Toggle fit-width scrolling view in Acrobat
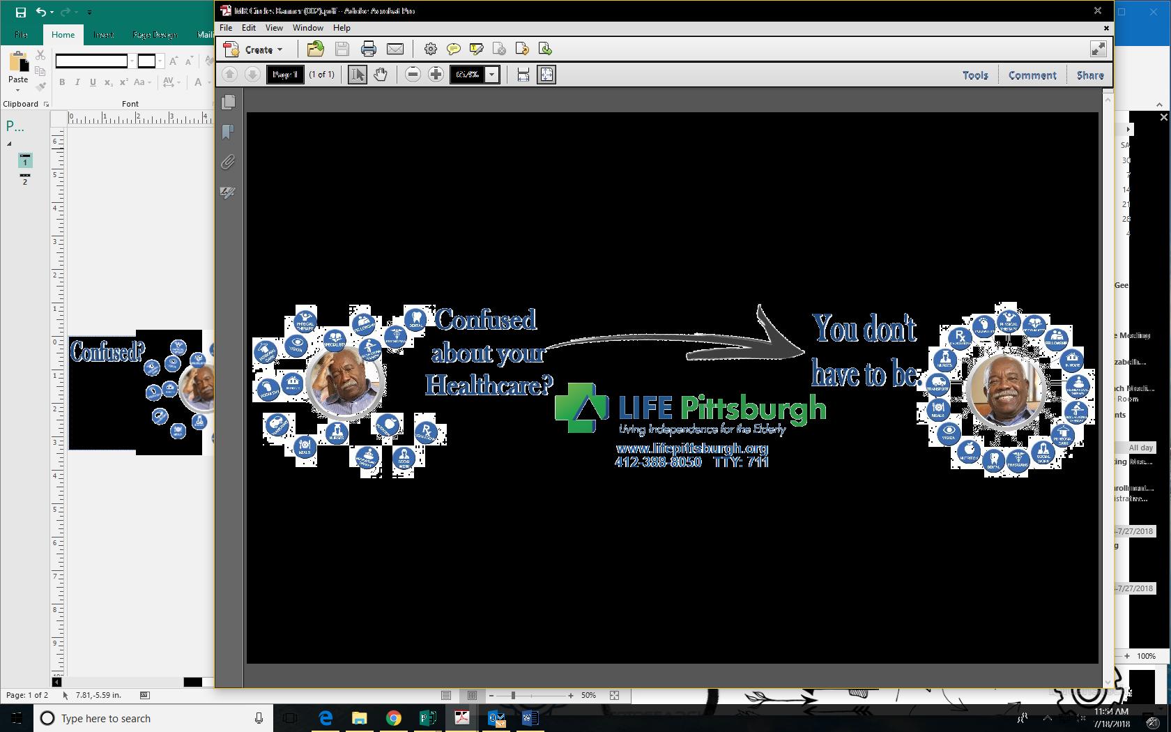1171x732 pixels. (523, 75)
